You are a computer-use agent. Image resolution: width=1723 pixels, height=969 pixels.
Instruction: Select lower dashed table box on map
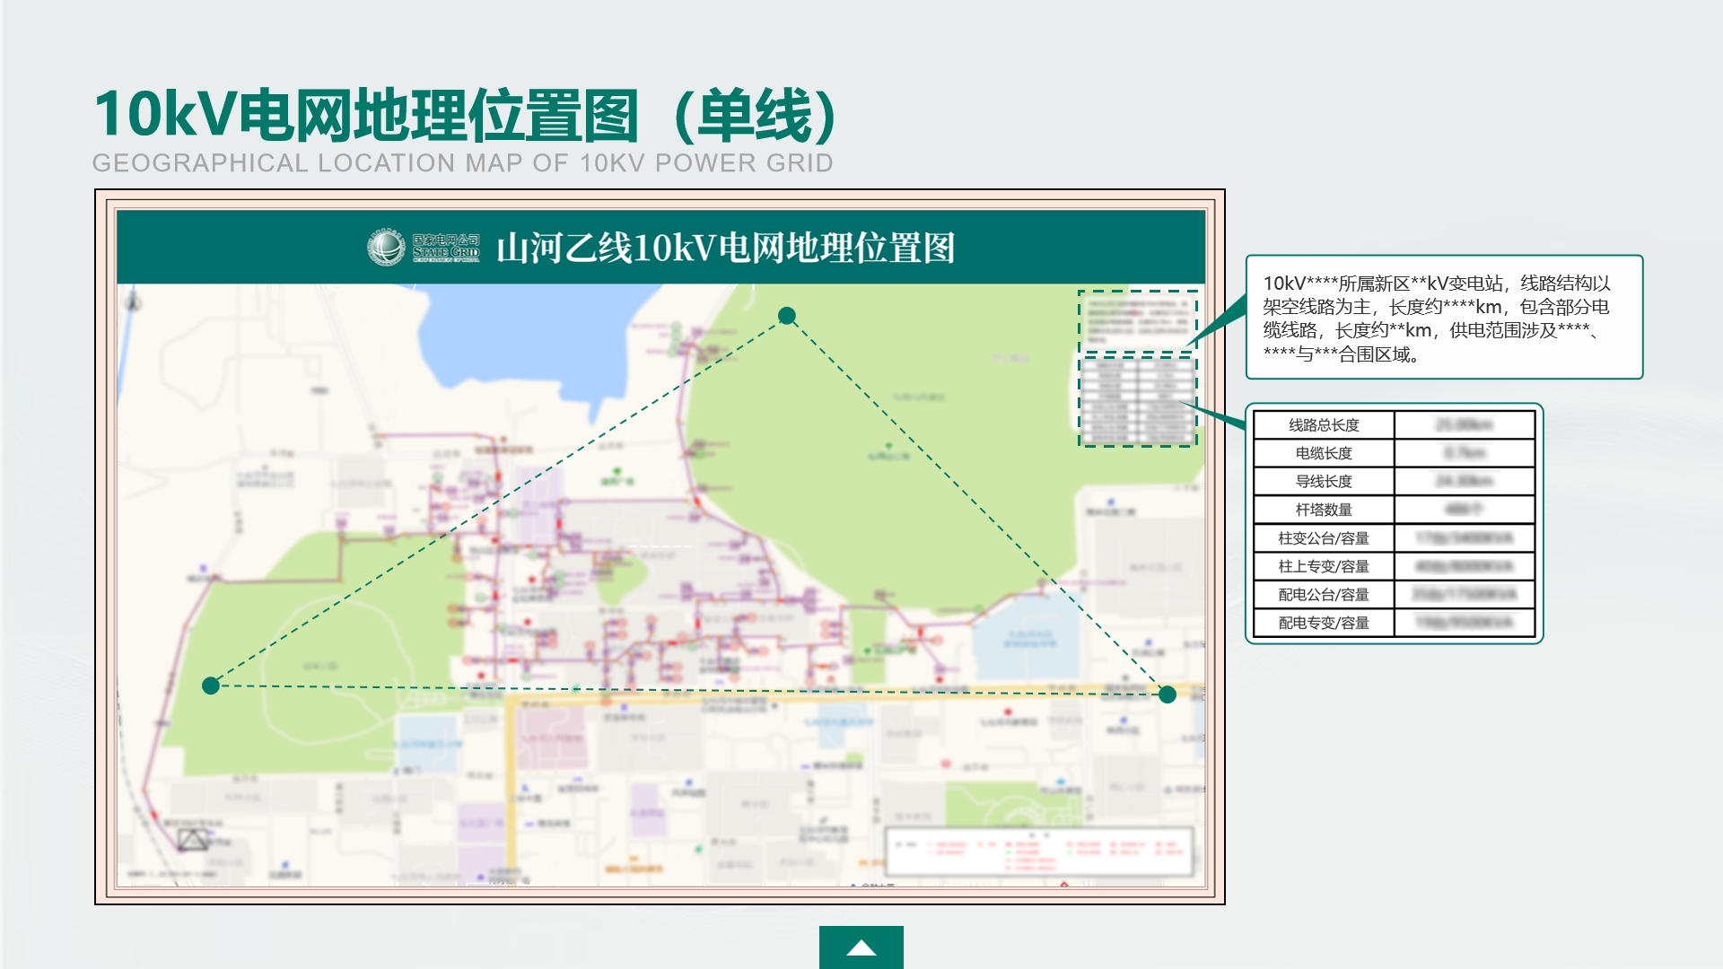coord(1137,401)
